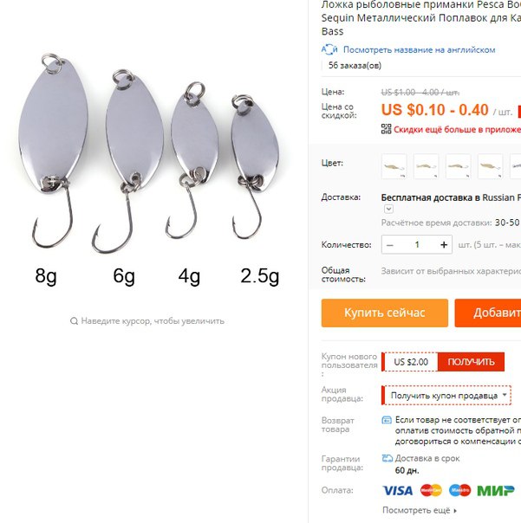Click the quantity input field
Viewport: 521px width, 523px height.
pos(417,245)
